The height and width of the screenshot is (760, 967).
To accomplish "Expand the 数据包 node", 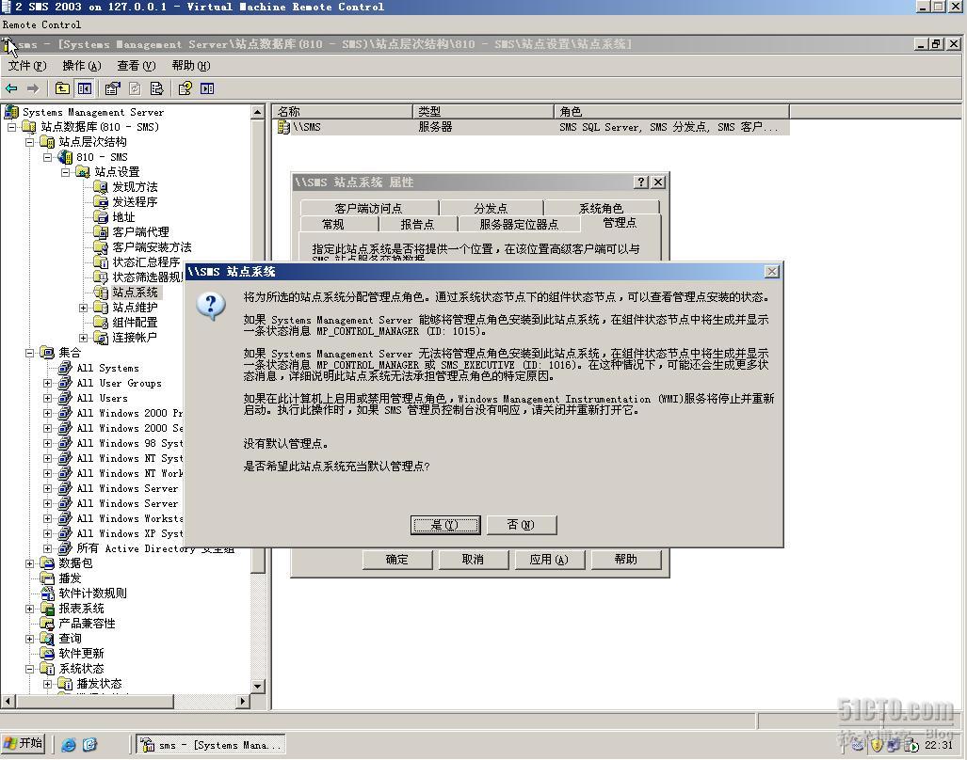I will coord(29,563).
